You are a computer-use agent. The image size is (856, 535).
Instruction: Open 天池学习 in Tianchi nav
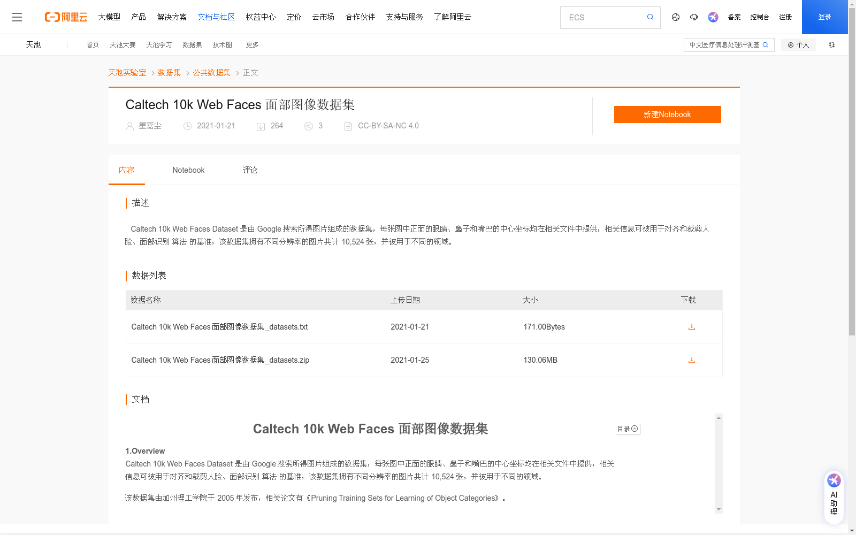[x=159, y=45]
